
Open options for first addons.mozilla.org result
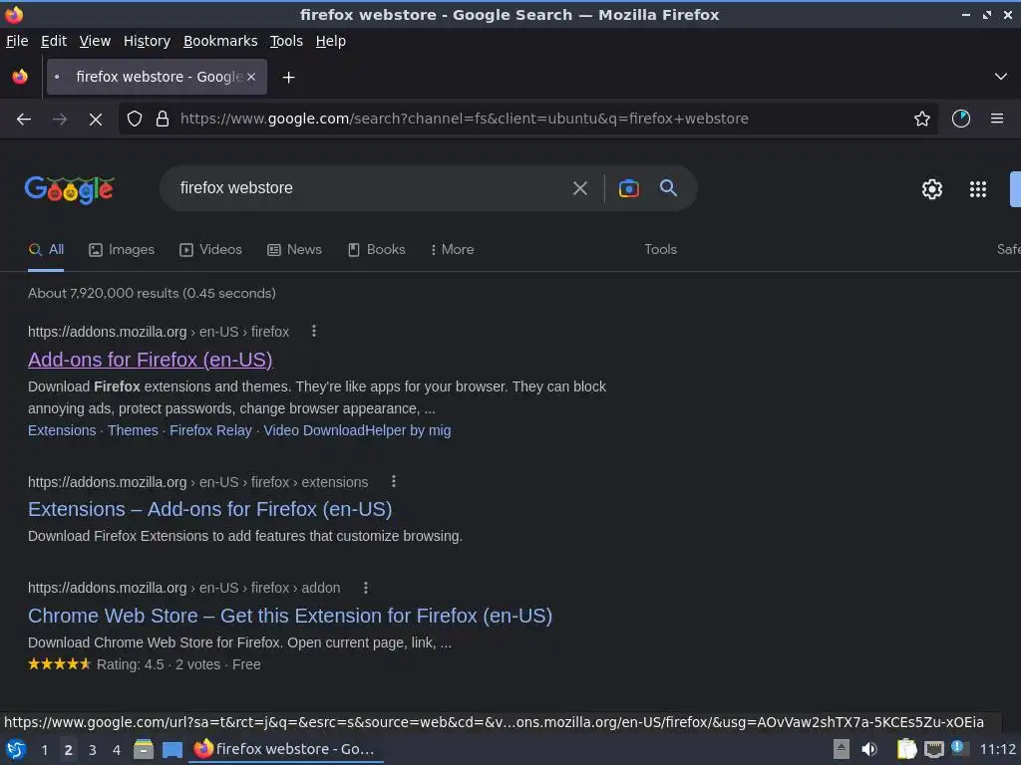tap(314, 331)
